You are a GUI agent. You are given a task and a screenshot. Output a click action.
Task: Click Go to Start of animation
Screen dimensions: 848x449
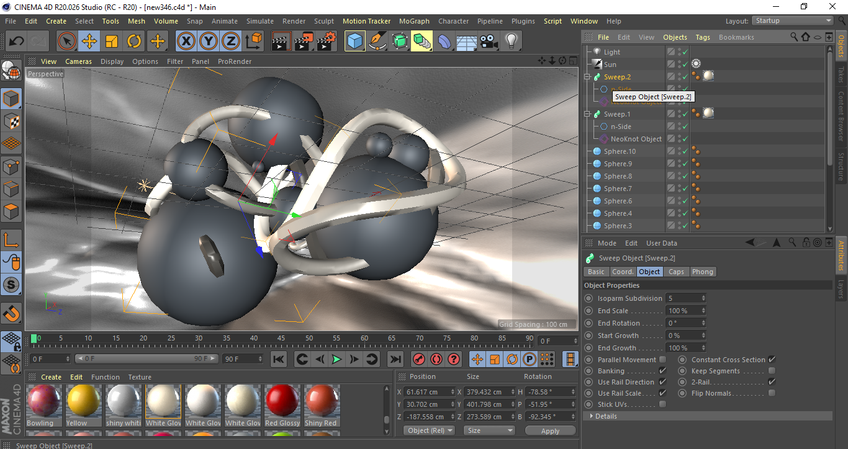[279, 359]
